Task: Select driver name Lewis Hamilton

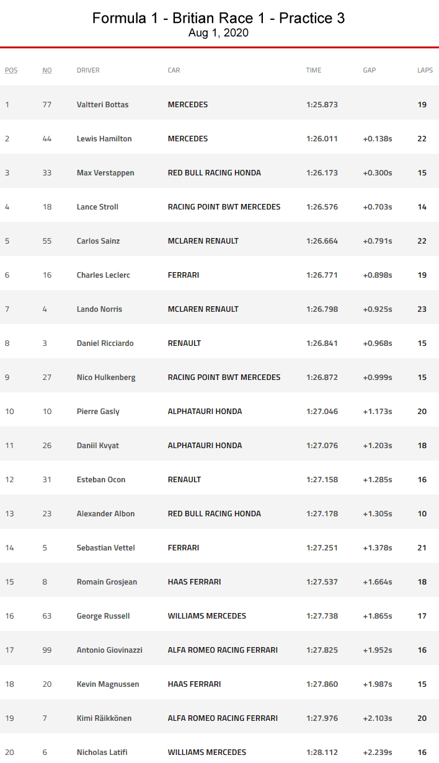Action: pyautogui.click(x=104, y=139)
